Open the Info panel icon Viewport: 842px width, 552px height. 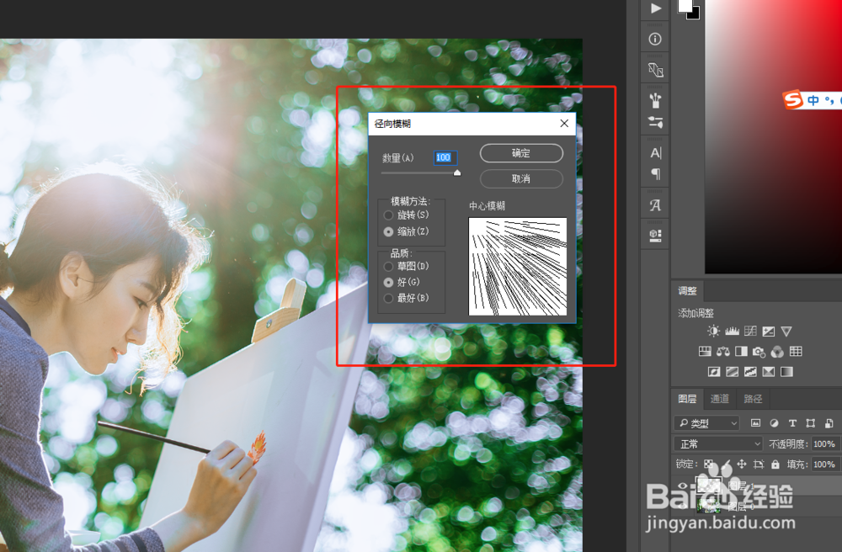pos(655,40)
